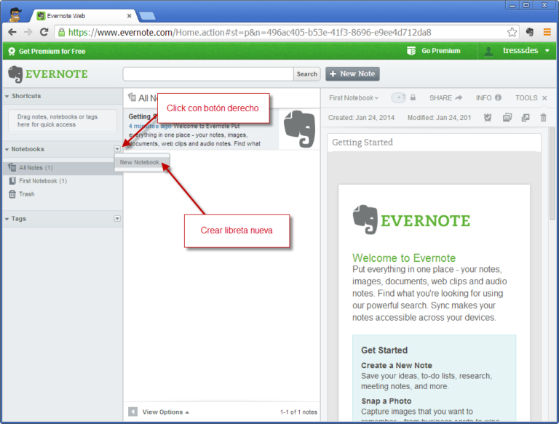Viewport: 559px width, 424px height.
Task: Collapse the Tags section
Action: [x=7, y=219]
